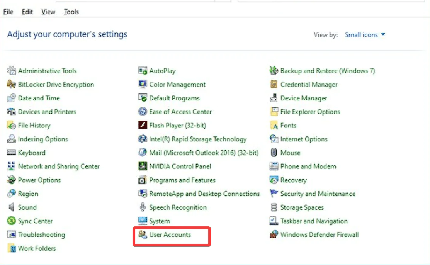Click the Flash Player icon

pos(143,126)
